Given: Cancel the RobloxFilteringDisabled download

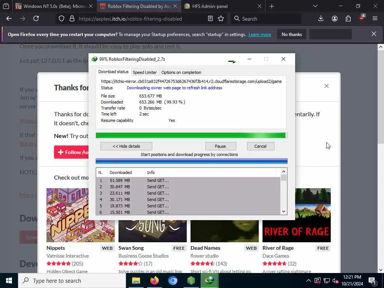Looking at the screenshot, I should [x=260, y=146].
